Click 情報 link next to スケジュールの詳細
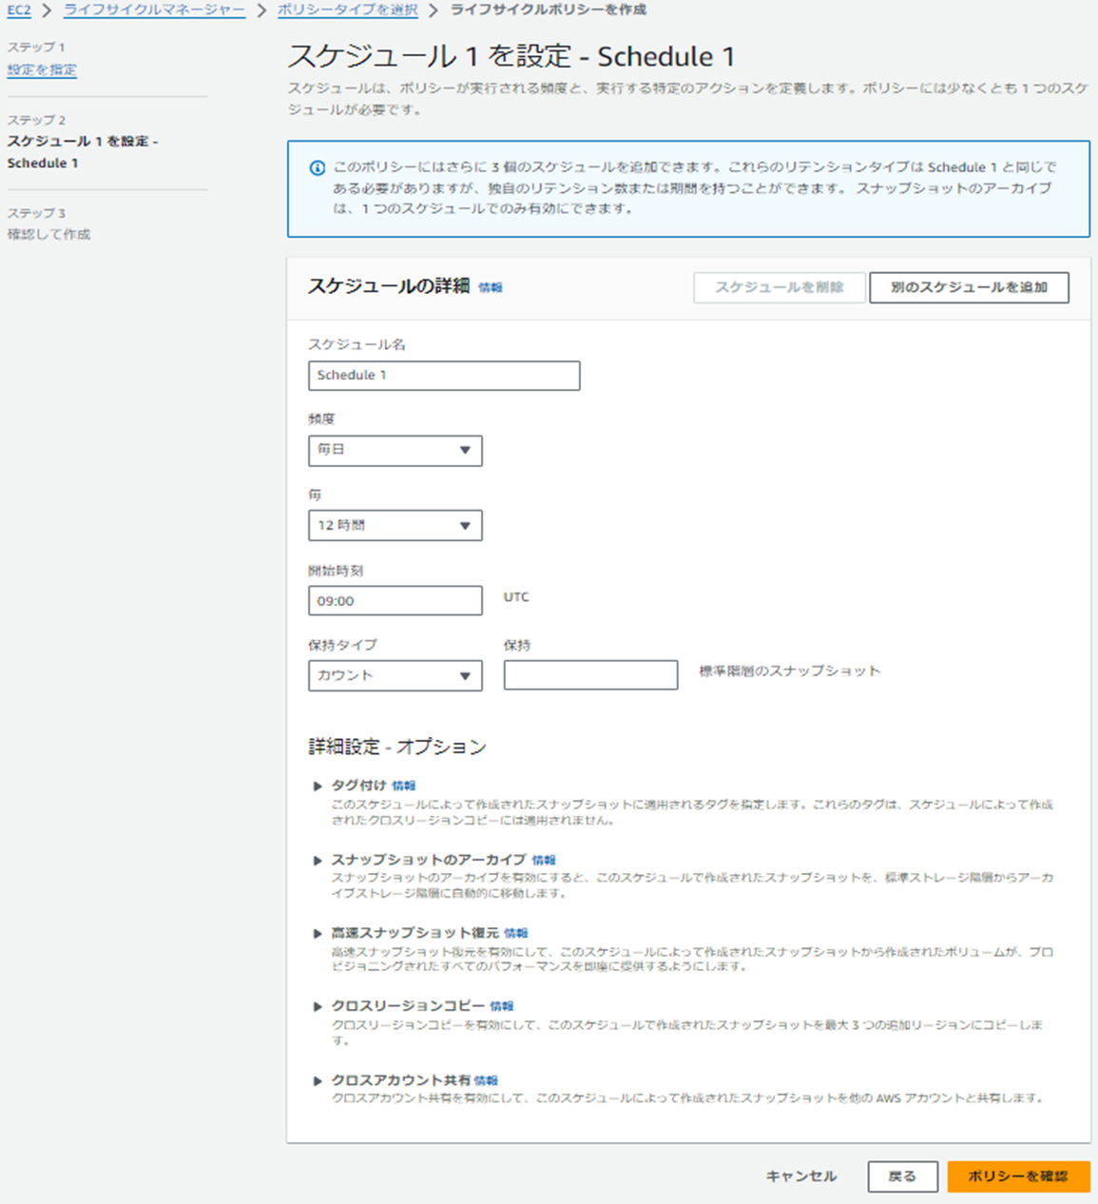The width and height of the screenshot is (1098, 1204). point(491,287)
